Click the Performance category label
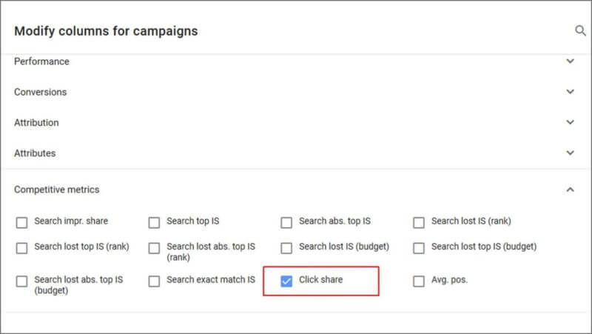The image size is (592, 334). [41, 61]
